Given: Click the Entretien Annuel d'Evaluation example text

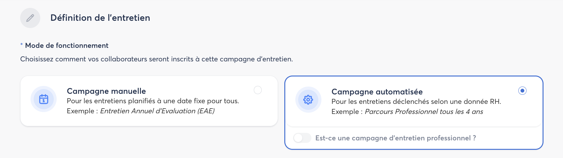Looking at the screenshot, I should 157,111.
